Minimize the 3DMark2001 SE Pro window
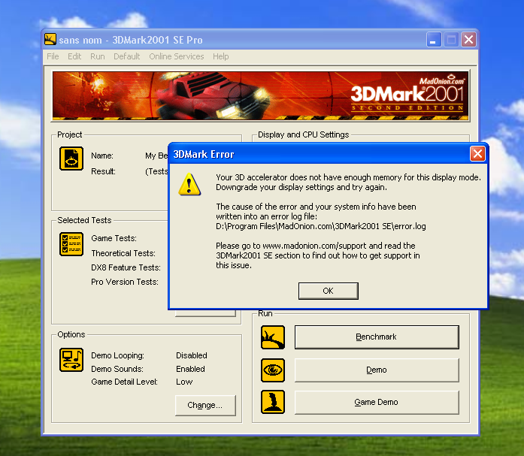This screenshot has height=456, width=524. 434,40
